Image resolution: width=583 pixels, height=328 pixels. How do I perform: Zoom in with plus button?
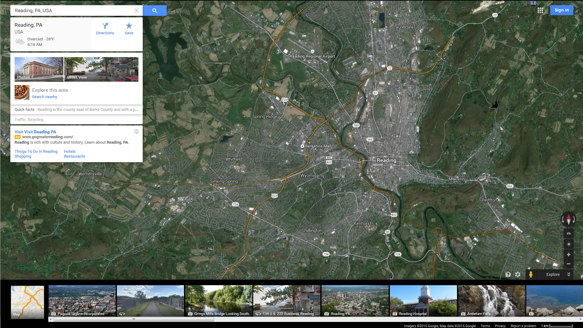click(568, 255)
